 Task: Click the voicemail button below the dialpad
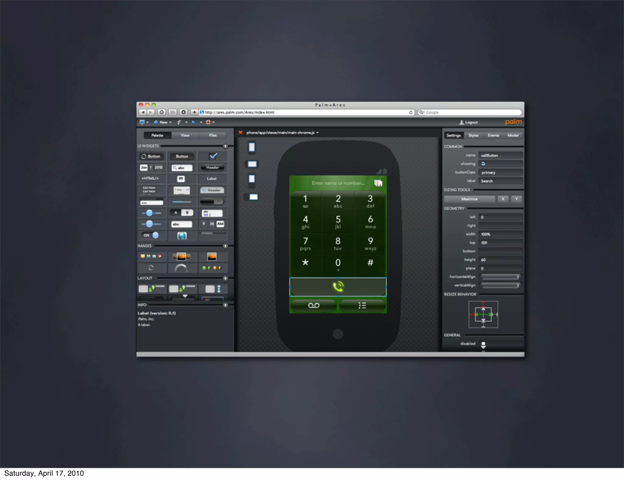click(314, 305)
